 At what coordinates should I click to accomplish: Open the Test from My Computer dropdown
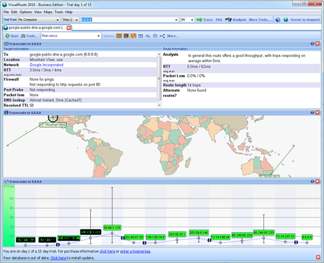(57, 19)
